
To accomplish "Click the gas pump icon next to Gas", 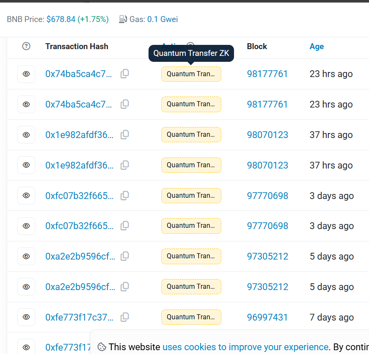I will (x=123, y=19).
